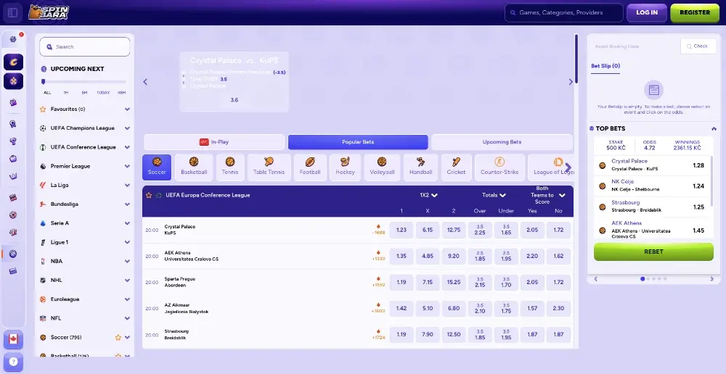726x374 pixels.
Task: Select the Cricket sport icon
Action: [456, 167]
